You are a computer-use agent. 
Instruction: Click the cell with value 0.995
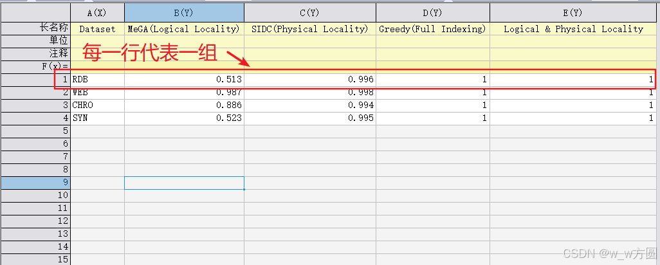click(310, 118)
